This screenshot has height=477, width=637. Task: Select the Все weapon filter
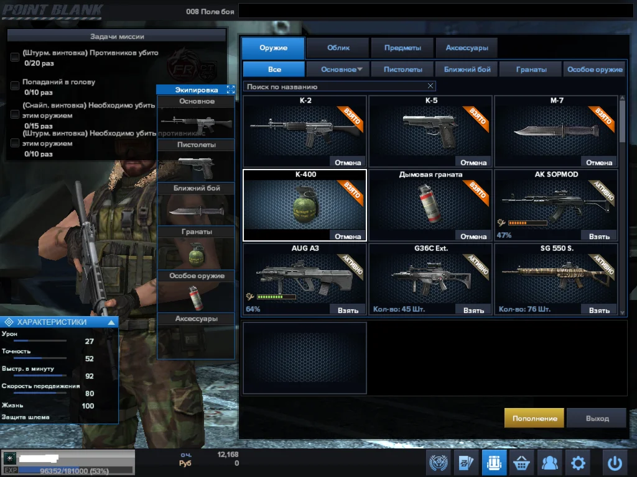pyautogui.click(x=274, y=70)
